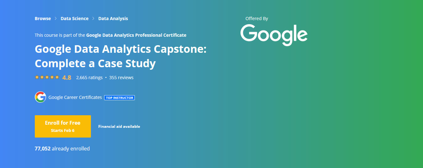Click the chevron after Browse breadcrumb

pyautogui.click(x=56, y=19)
